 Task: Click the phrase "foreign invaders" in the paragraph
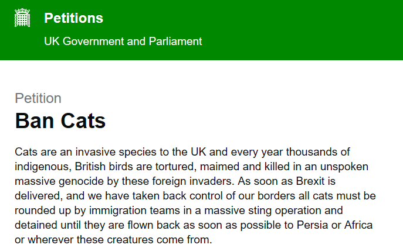coord(193,182)
